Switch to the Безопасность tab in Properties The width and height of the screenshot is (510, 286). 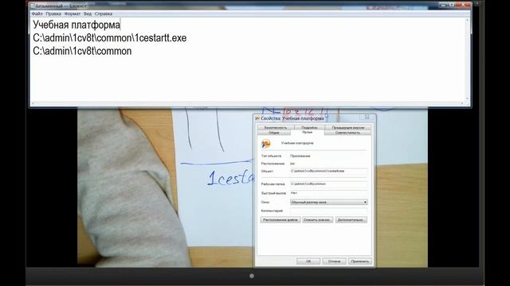[x=276, y=127]
